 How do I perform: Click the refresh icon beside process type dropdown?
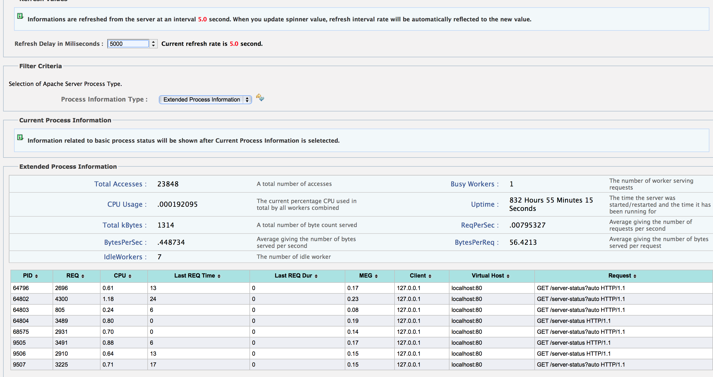(x=260, y=97)
